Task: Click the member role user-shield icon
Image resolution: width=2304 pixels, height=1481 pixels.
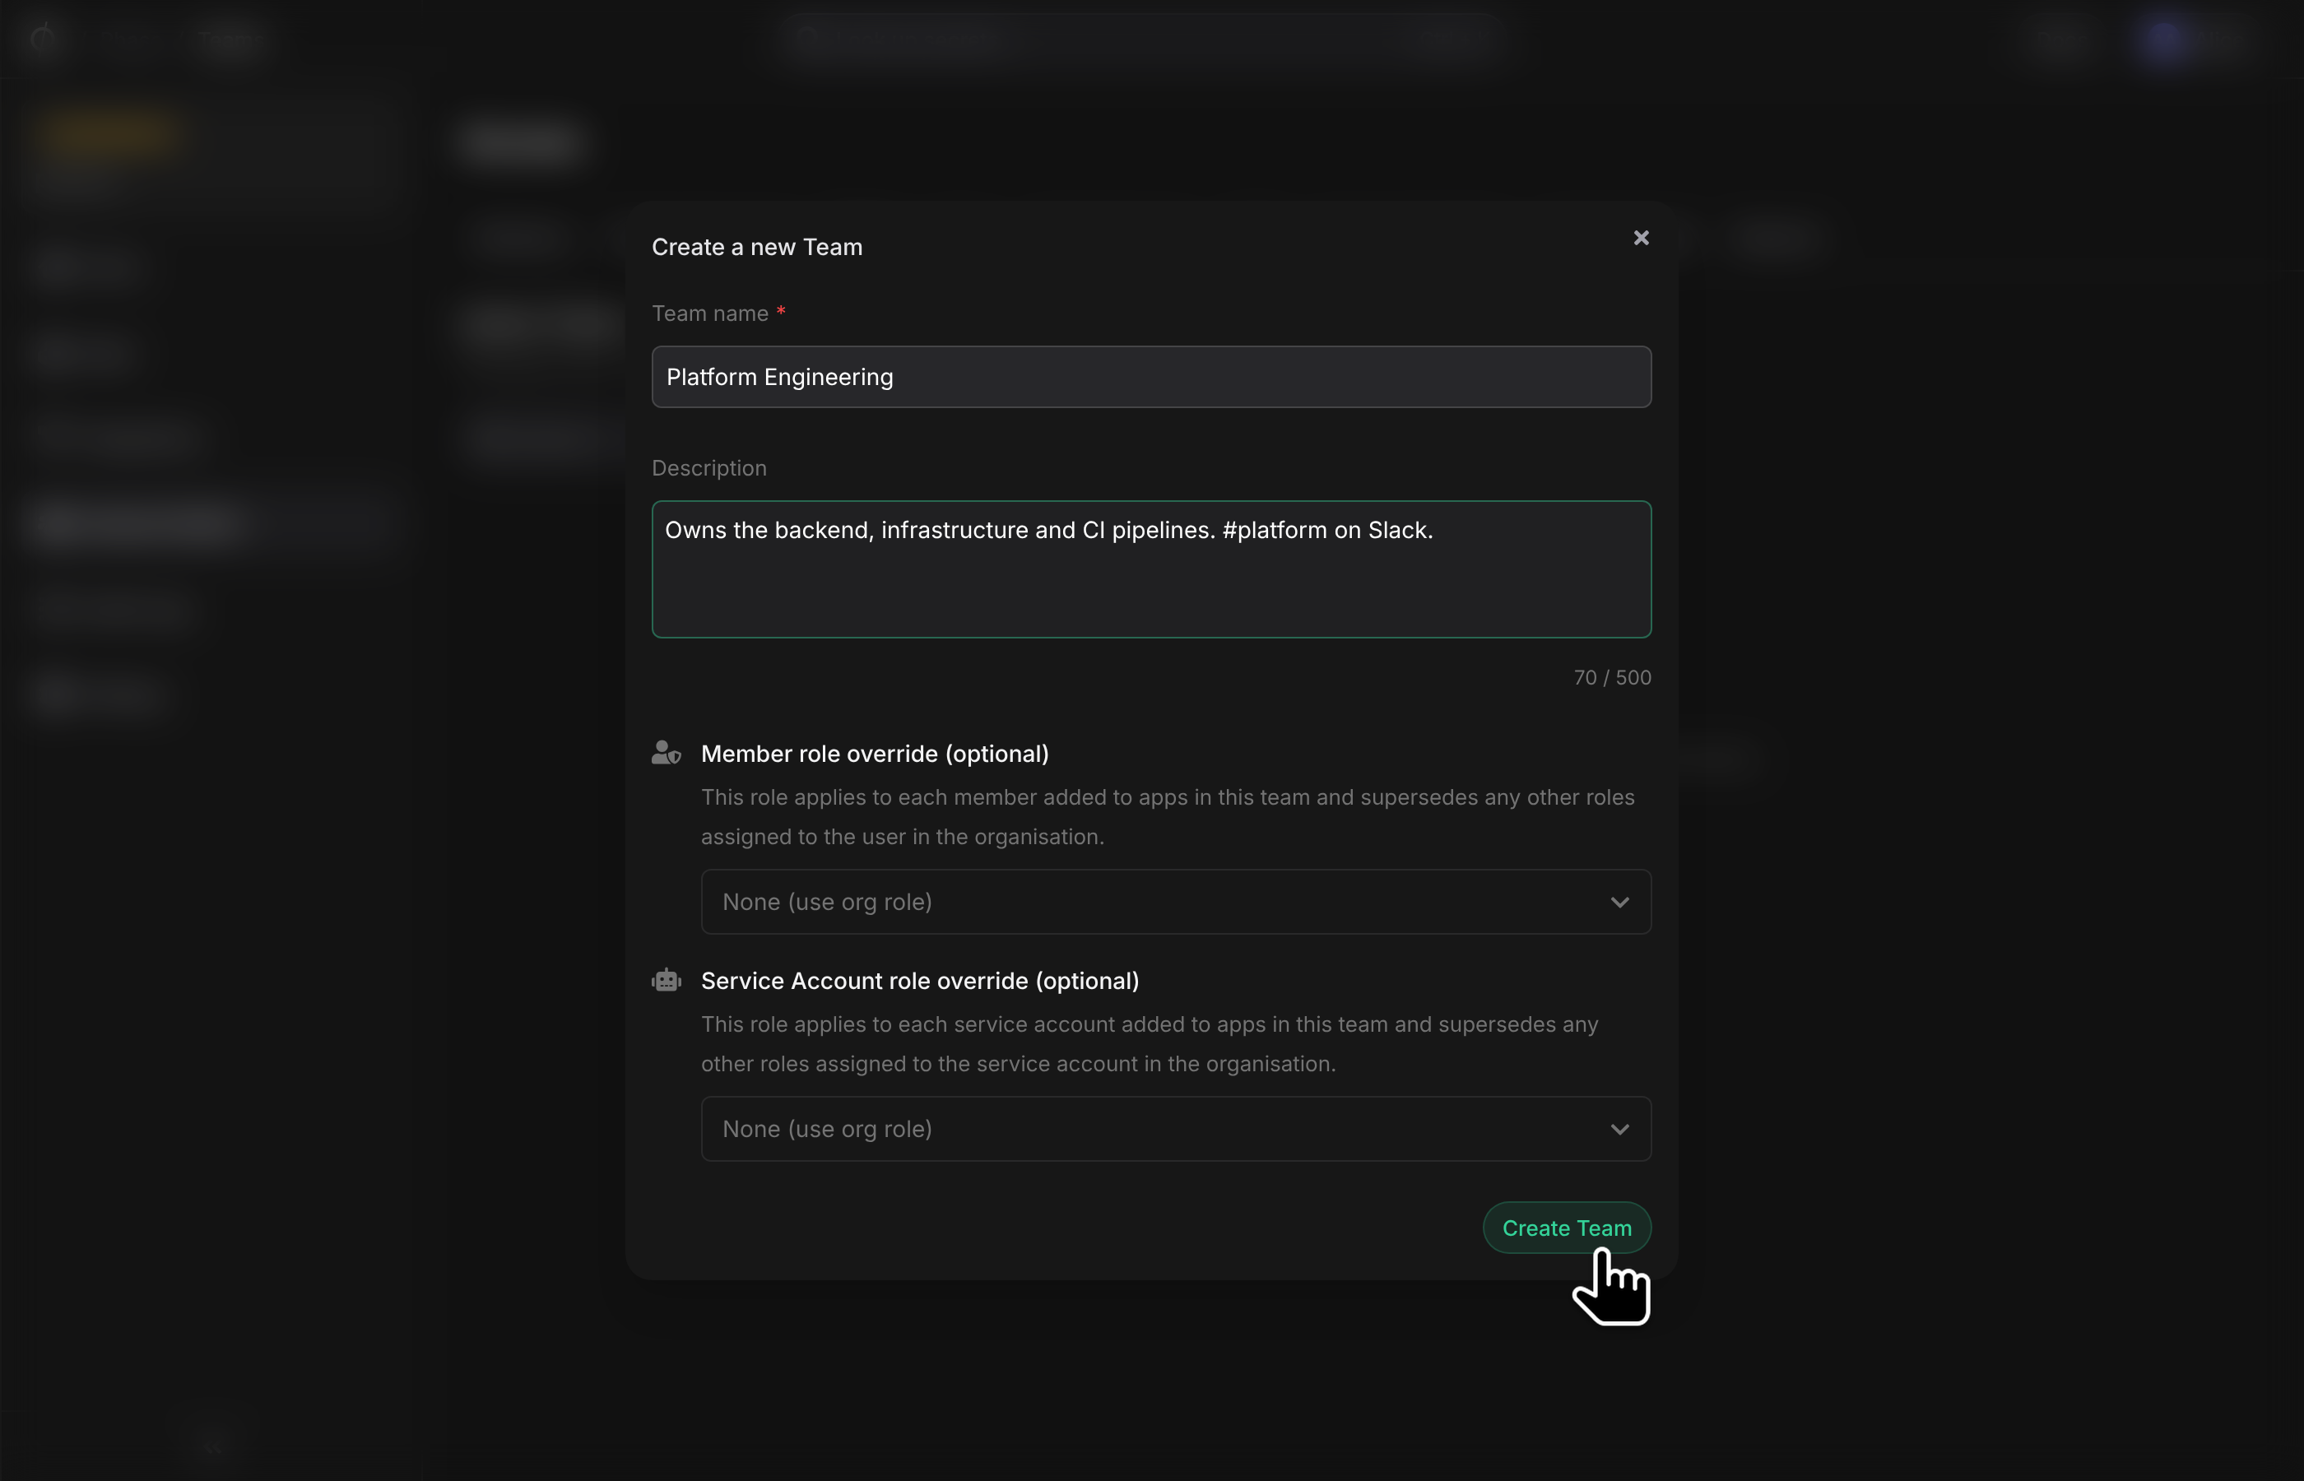Action: [x=667, y=753]
